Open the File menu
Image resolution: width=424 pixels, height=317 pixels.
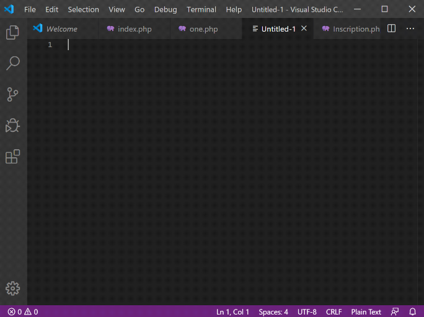[30, 9]
